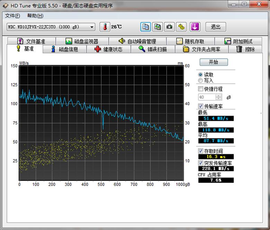Open the 文件(F) menu

(12, 16)
